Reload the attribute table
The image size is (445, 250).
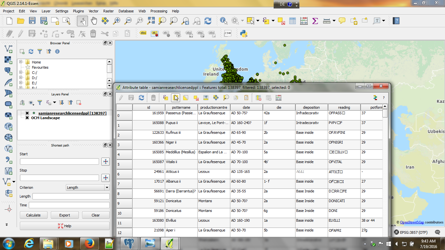[x=141, y=98]
